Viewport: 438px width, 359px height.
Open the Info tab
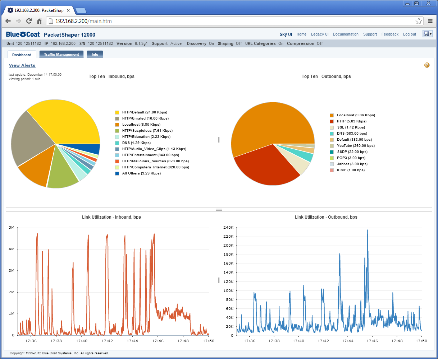click(95, 55)
